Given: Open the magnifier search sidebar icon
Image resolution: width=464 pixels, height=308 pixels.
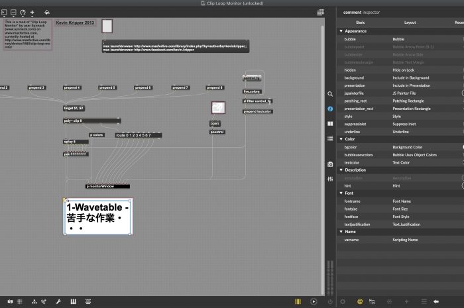Looking at the screenshot, I should pos(330,94).
